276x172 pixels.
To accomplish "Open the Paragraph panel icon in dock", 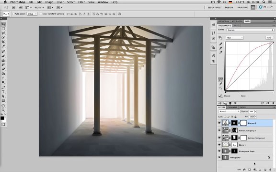I will pyautogui.click(x=213, y=61).
